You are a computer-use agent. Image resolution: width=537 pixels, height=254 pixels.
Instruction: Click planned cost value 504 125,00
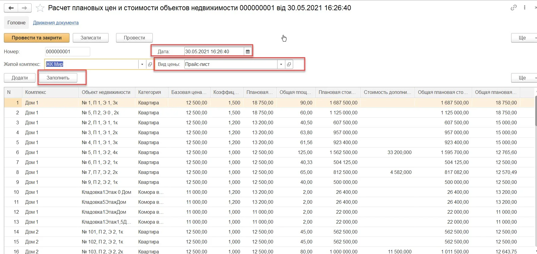[345, 162]
